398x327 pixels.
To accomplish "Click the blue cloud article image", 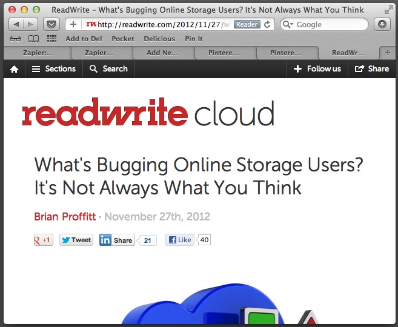I will (221, 303).
